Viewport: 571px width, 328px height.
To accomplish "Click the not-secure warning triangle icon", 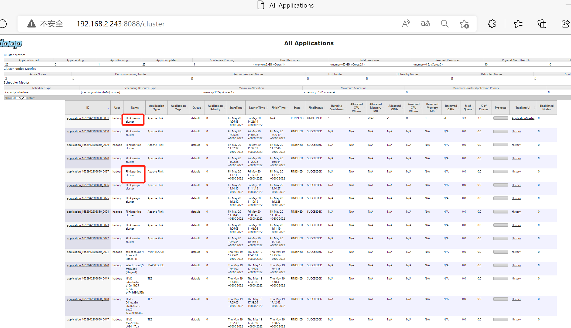I will (x=32, y=24).
